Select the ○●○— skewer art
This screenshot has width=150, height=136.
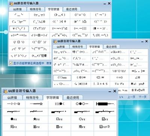click(x=82, y=104)
